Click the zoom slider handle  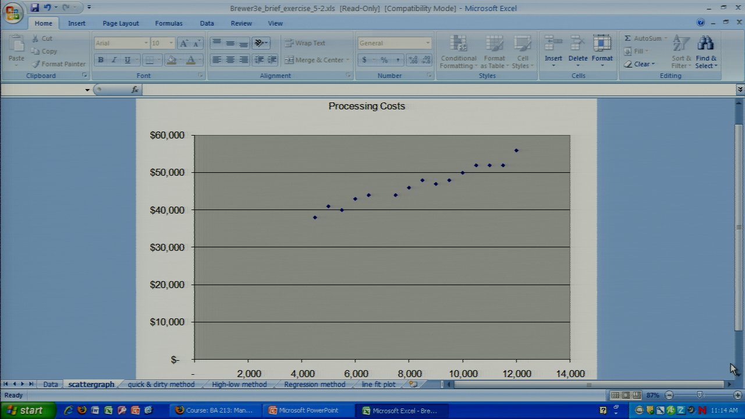tap(700, 395)
